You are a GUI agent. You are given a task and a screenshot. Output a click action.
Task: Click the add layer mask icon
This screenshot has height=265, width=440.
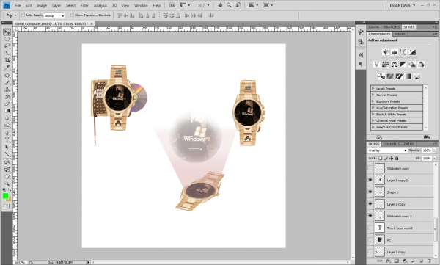[x=396, y=261]
